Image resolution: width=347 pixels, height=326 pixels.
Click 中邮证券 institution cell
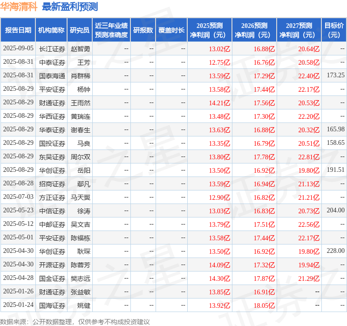pyautogui.click(x=52, y=224)
